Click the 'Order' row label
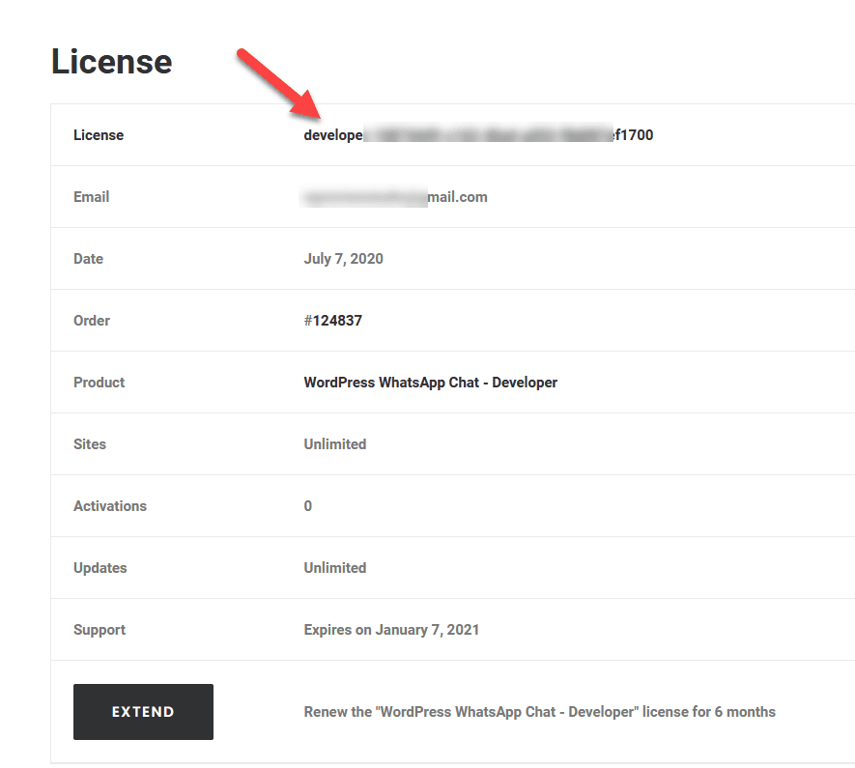This screenshot has width=855, height=768. [x=91, y=320]
